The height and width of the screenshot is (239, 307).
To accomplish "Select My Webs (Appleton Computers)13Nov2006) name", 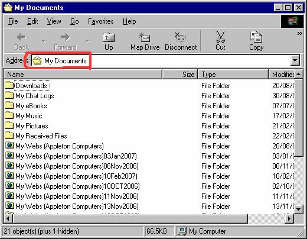I will [x=77, y=206].
